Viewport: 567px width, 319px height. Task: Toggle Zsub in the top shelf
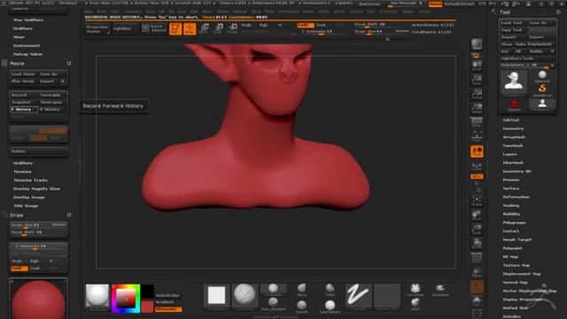point(321,25)
